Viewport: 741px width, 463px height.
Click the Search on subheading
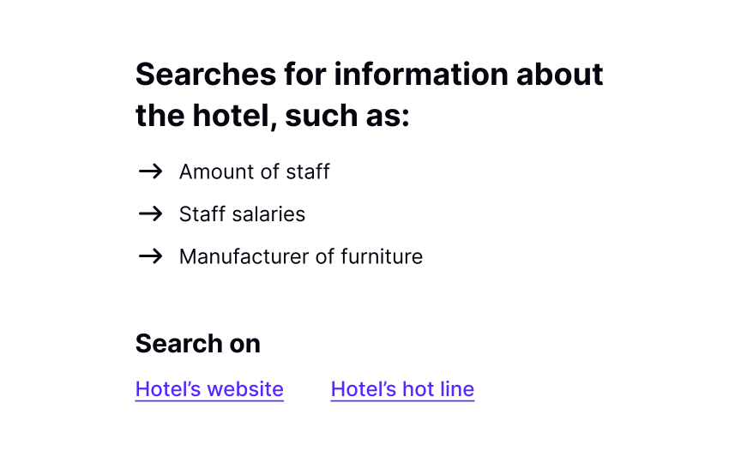tap(197, 344)
